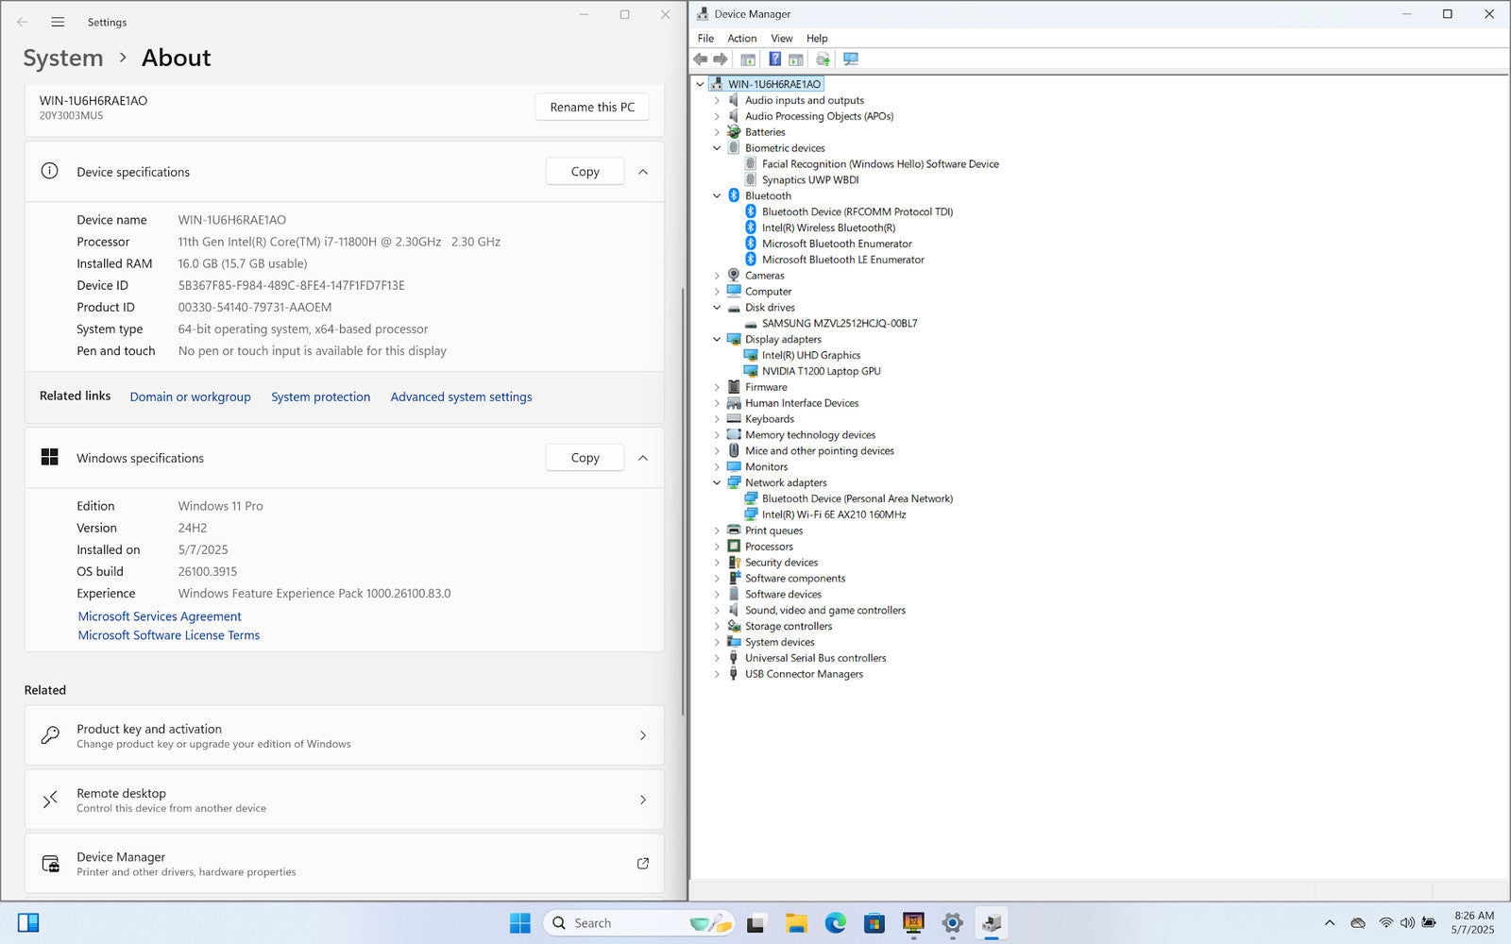The height and width of the screenshot is (944, 1511).
Task: Click Scan for hardware changes toolbar icon
Action: coord(851,59)
